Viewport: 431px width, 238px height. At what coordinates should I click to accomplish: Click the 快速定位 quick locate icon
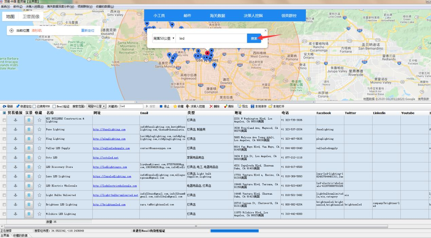18,106
